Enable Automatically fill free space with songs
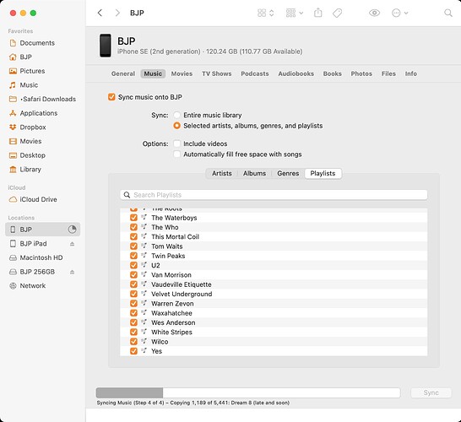The height and width of the screenshot is (422, 461). click(176, 154)
